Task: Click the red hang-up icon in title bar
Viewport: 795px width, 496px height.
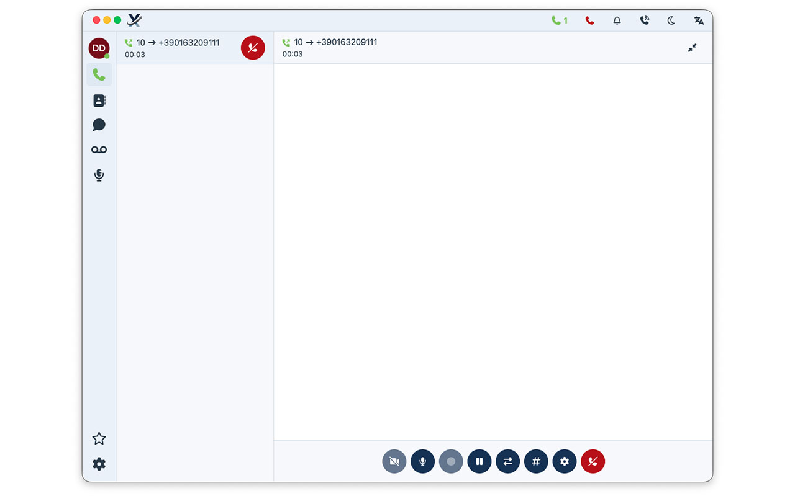Action: point(589,20)
